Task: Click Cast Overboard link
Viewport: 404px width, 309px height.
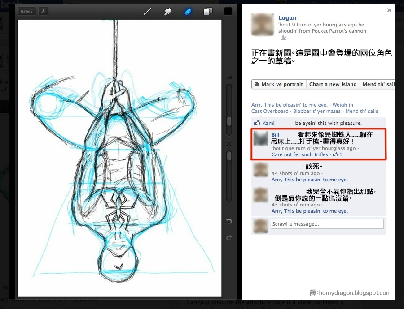Action: click(270, 112)
